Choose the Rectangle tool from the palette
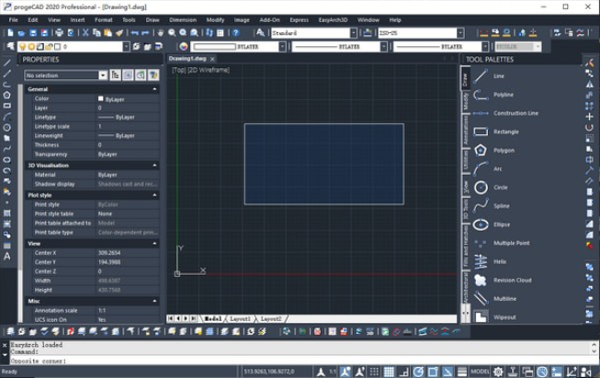 [505, 132]
